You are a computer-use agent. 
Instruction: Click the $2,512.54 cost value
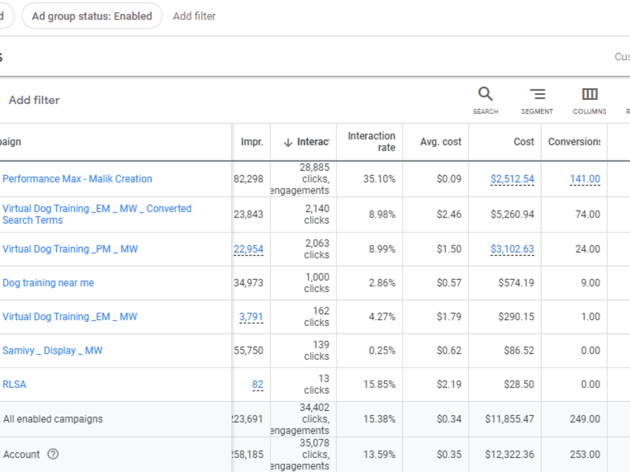pos(512,179)
